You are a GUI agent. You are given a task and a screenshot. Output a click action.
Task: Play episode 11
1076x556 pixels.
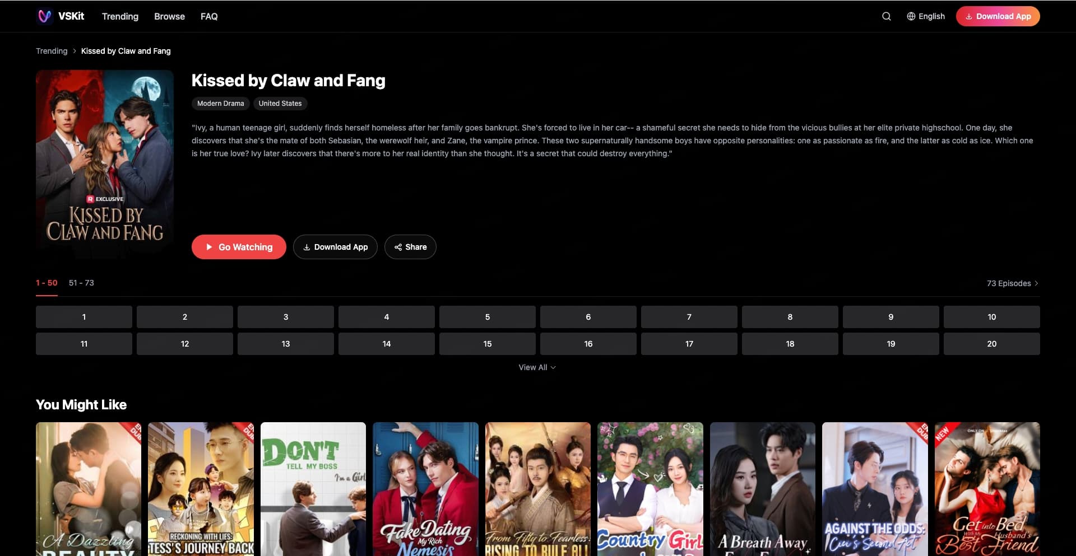84,344
